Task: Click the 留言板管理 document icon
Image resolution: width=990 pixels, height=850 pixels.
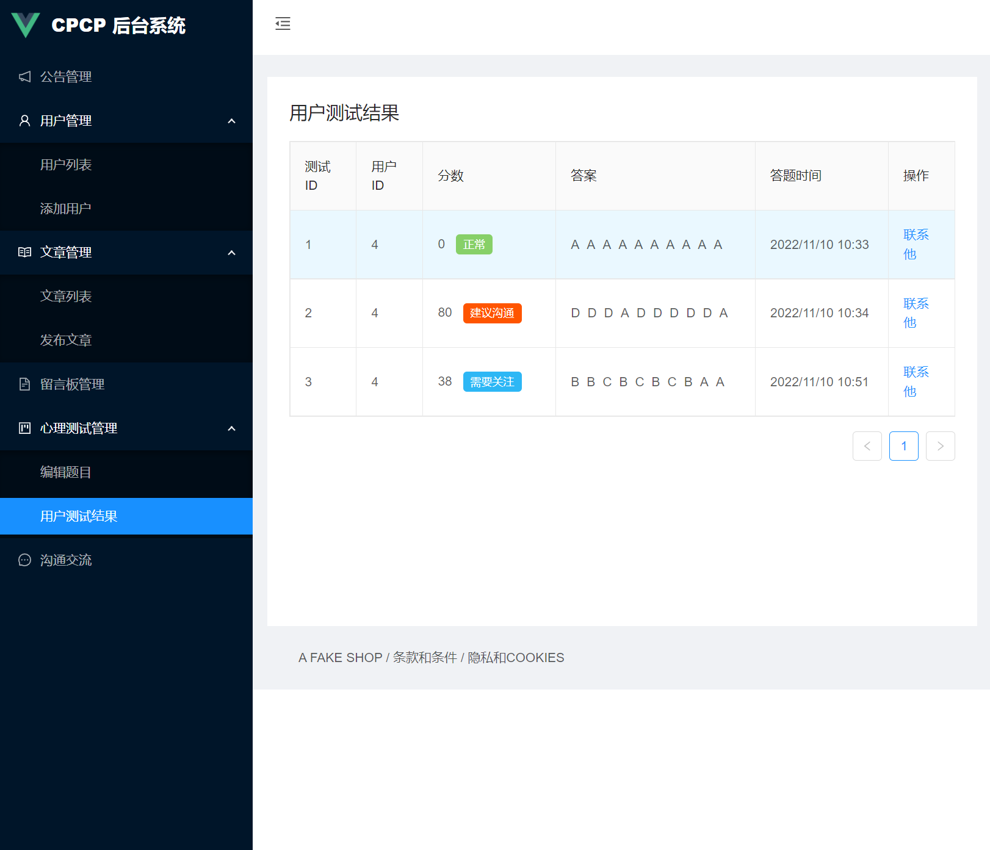Action: 24,384
